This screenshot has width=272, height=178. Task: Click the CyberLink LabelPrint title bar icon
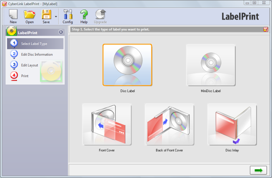coord(5,4)
